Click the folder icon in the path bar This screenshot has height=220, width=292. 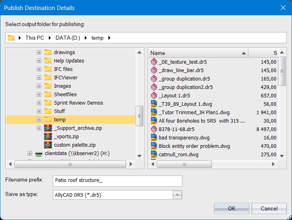click(11, 38)
